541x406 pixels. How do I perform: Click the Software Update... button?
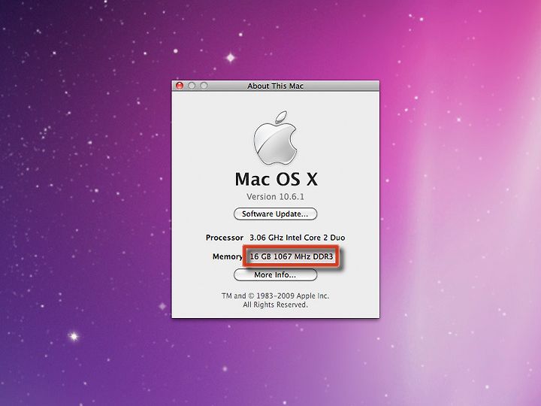click(x=275, y=214)
